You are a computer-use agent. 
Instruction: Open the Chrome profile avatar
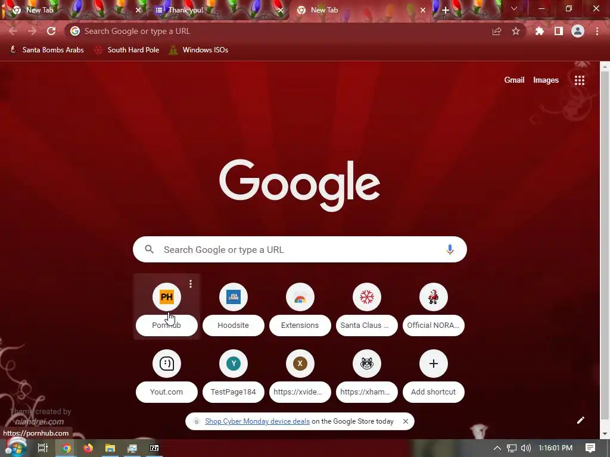point(578,31)
